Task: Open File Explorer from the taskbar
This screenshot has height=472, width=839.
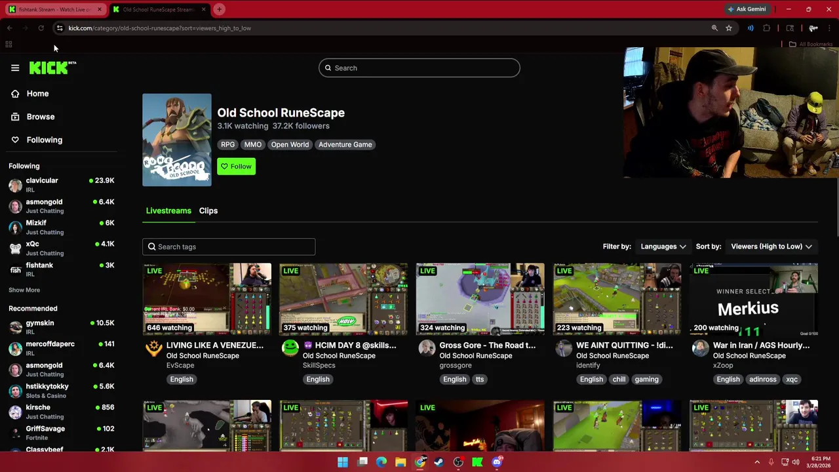Action: tap(400, 462)
